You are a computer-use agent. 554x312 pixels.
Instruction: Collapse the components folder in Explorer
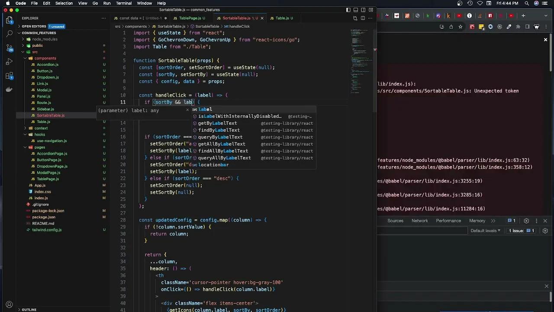pos(45,58)
